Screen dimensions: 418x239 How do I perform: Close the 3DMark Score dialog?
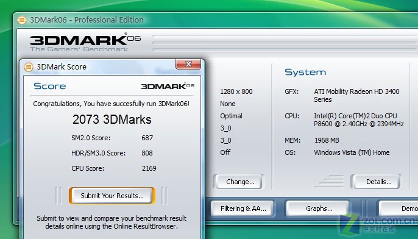click(188, 64)
